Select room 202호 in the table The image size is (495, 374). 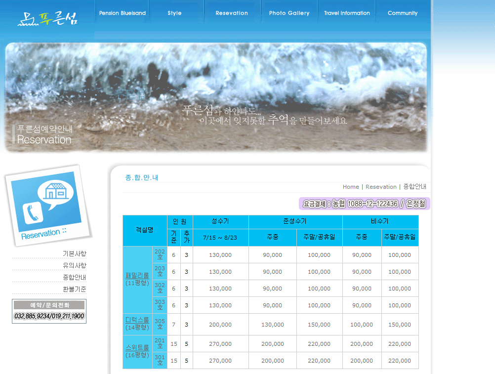tap(160, 254)
